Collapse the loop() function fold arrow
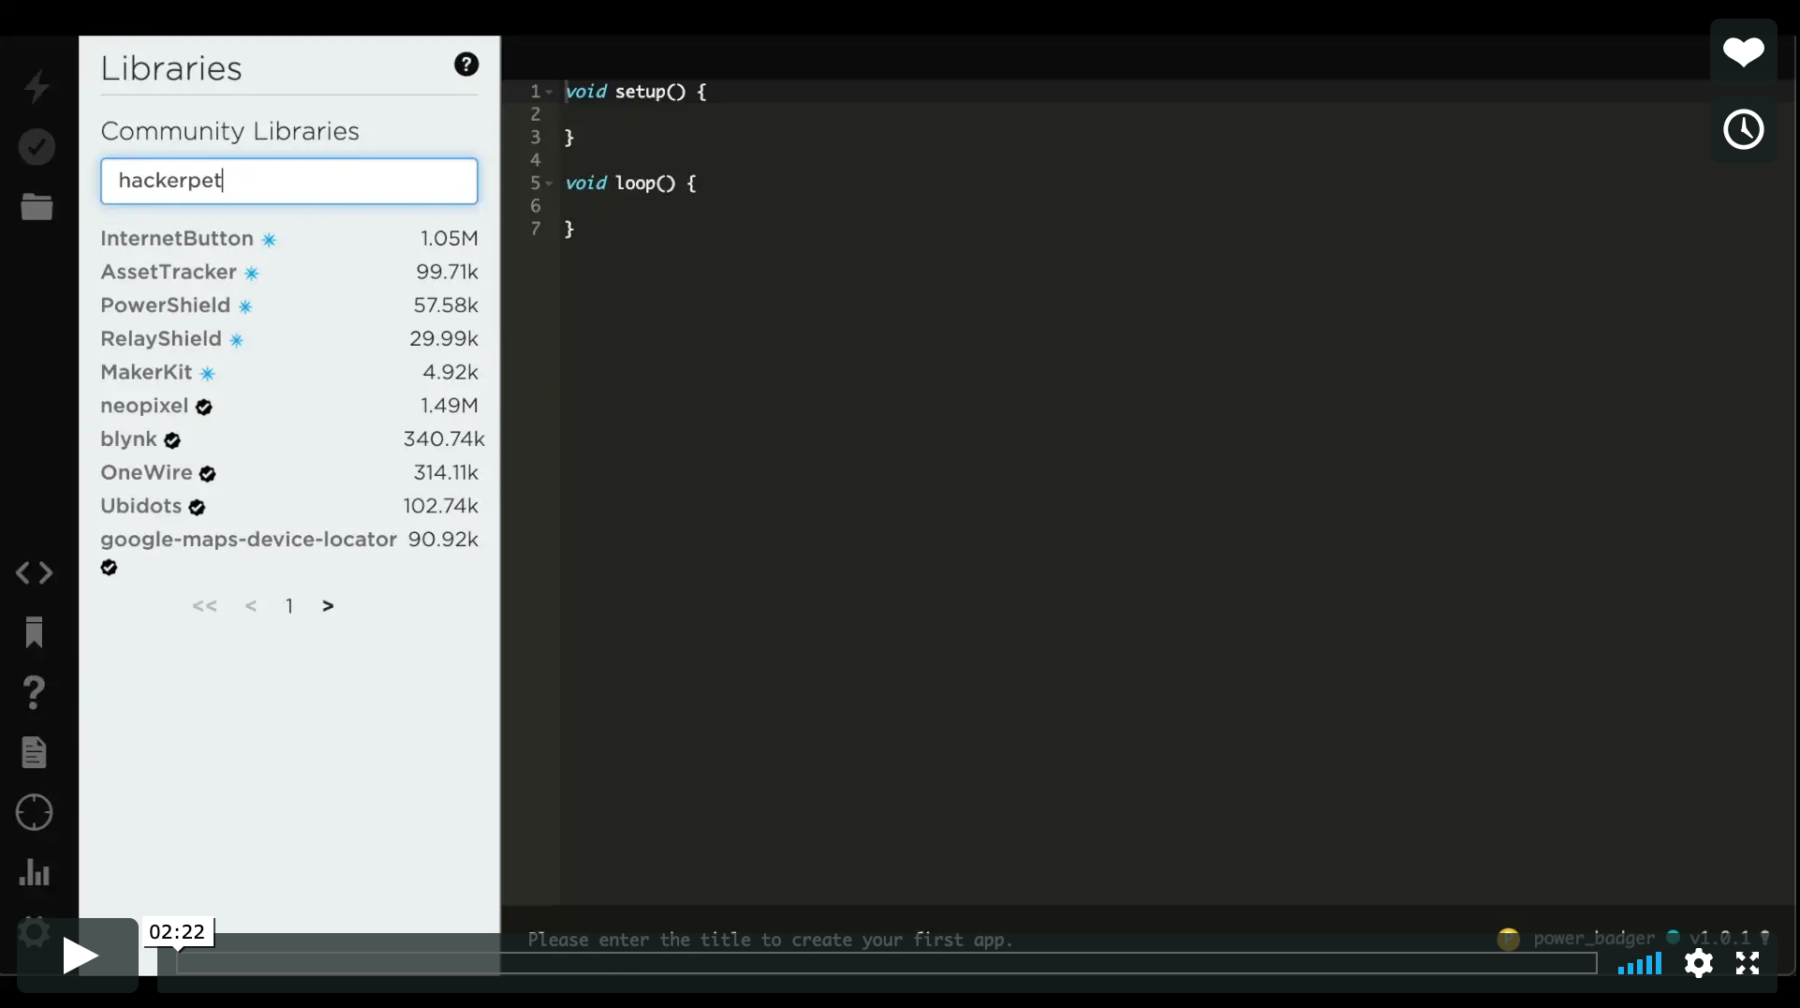 point(549,184)
